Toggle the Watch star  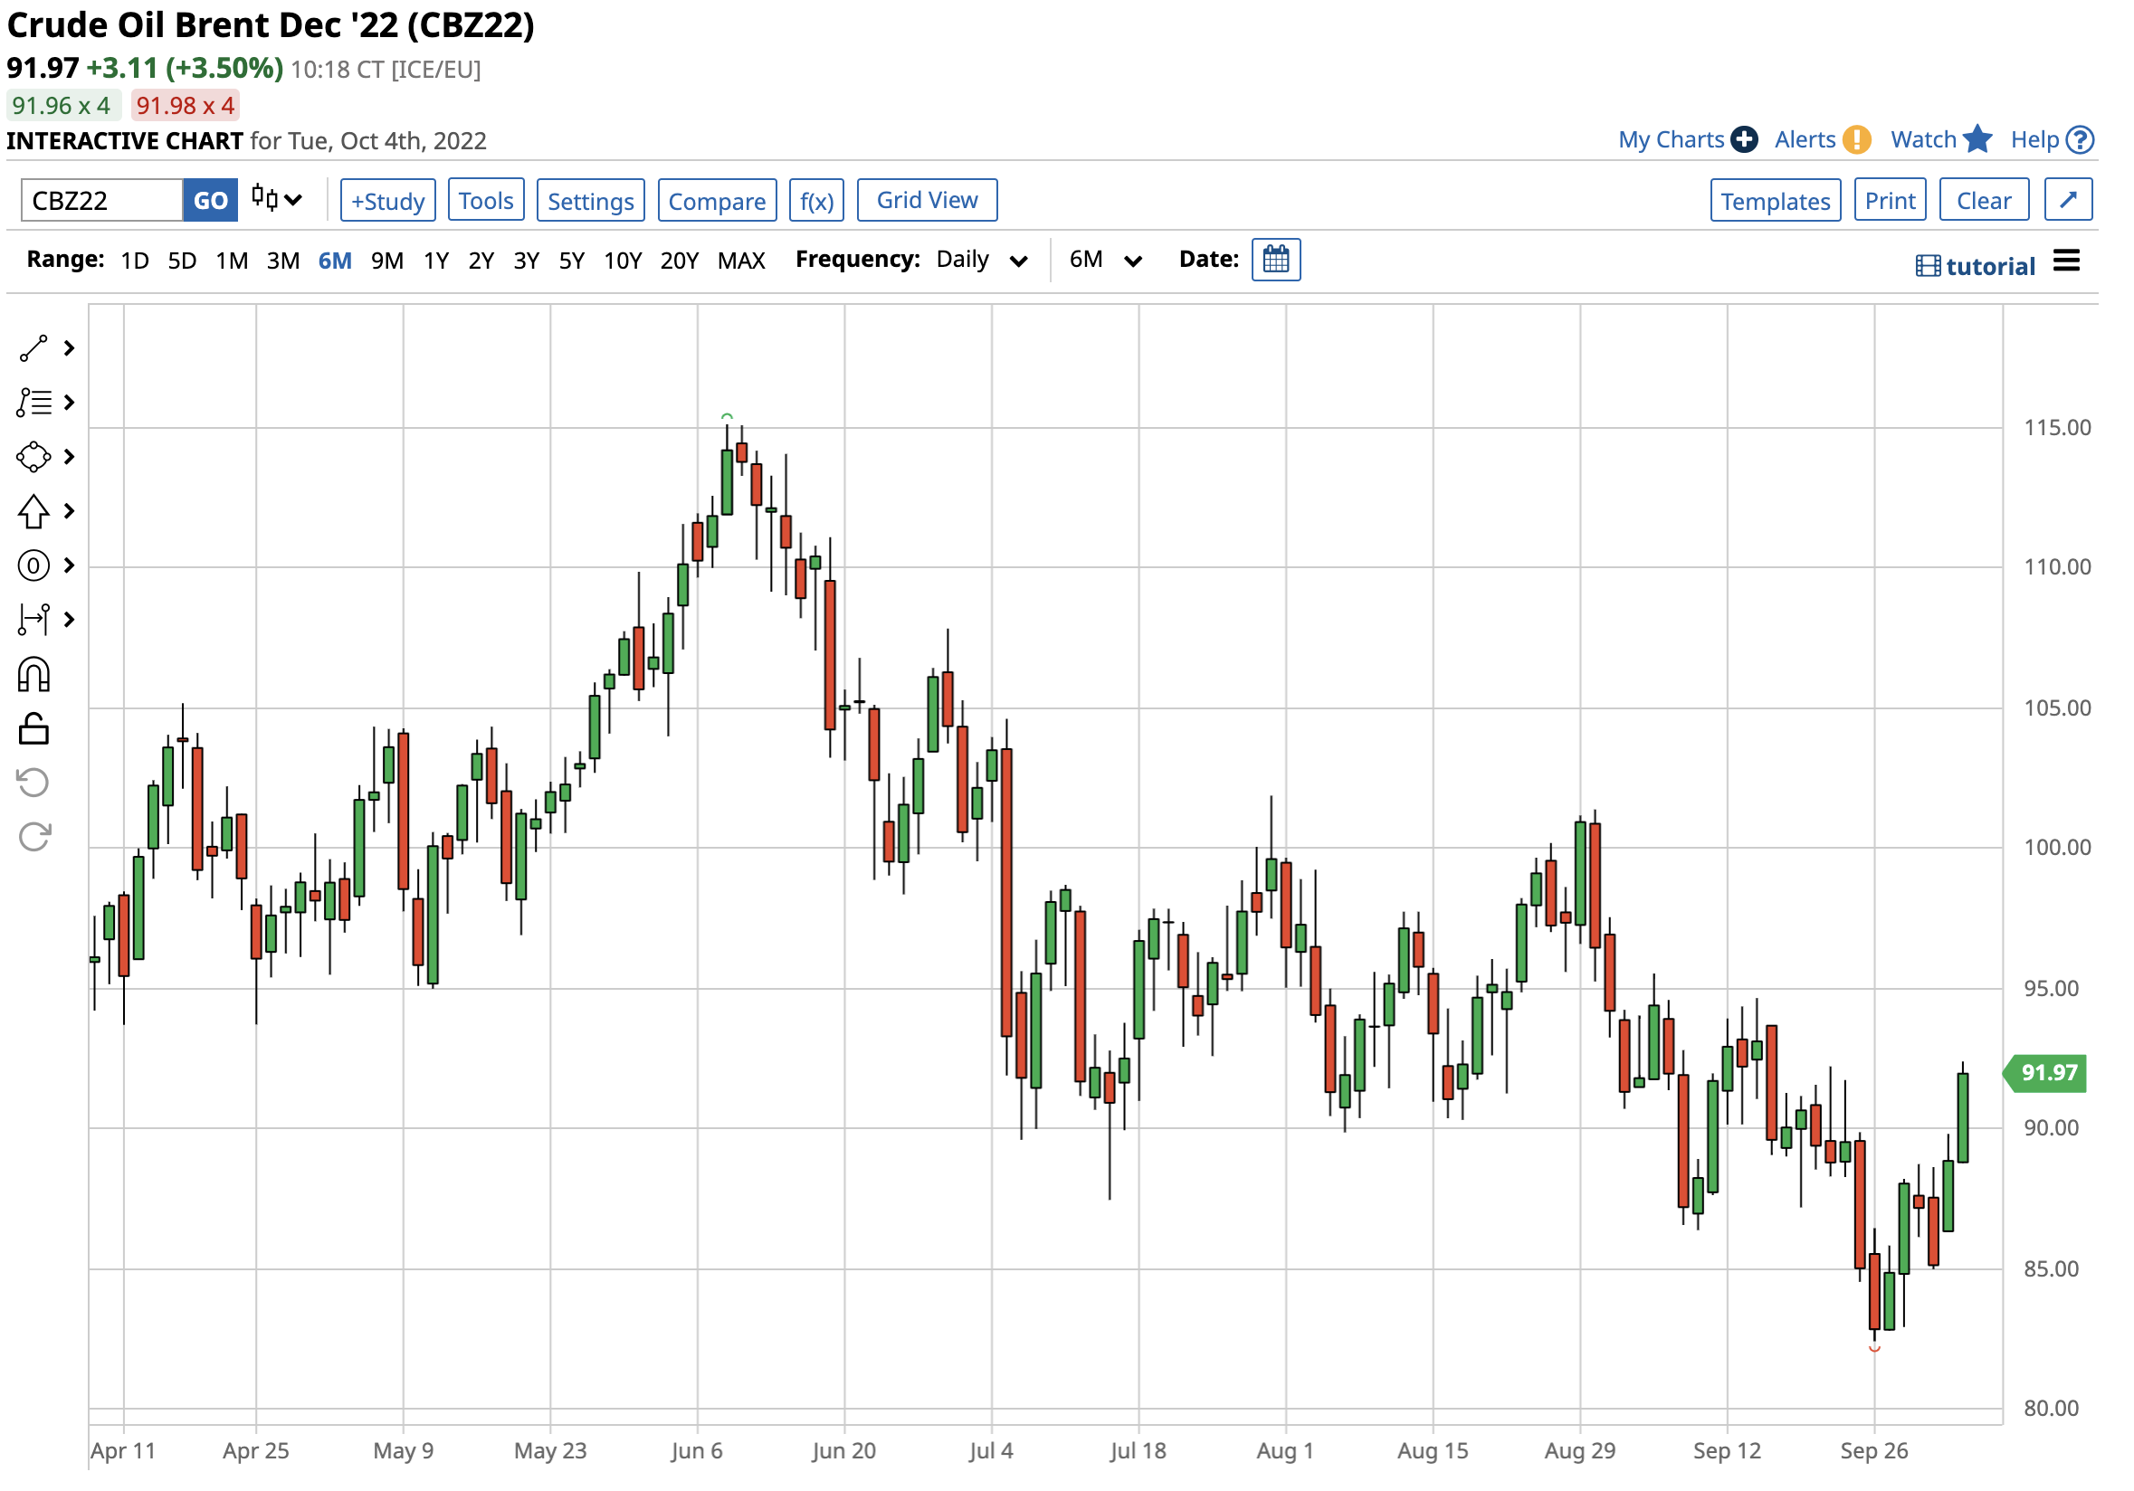click(x=1978, y=140)
